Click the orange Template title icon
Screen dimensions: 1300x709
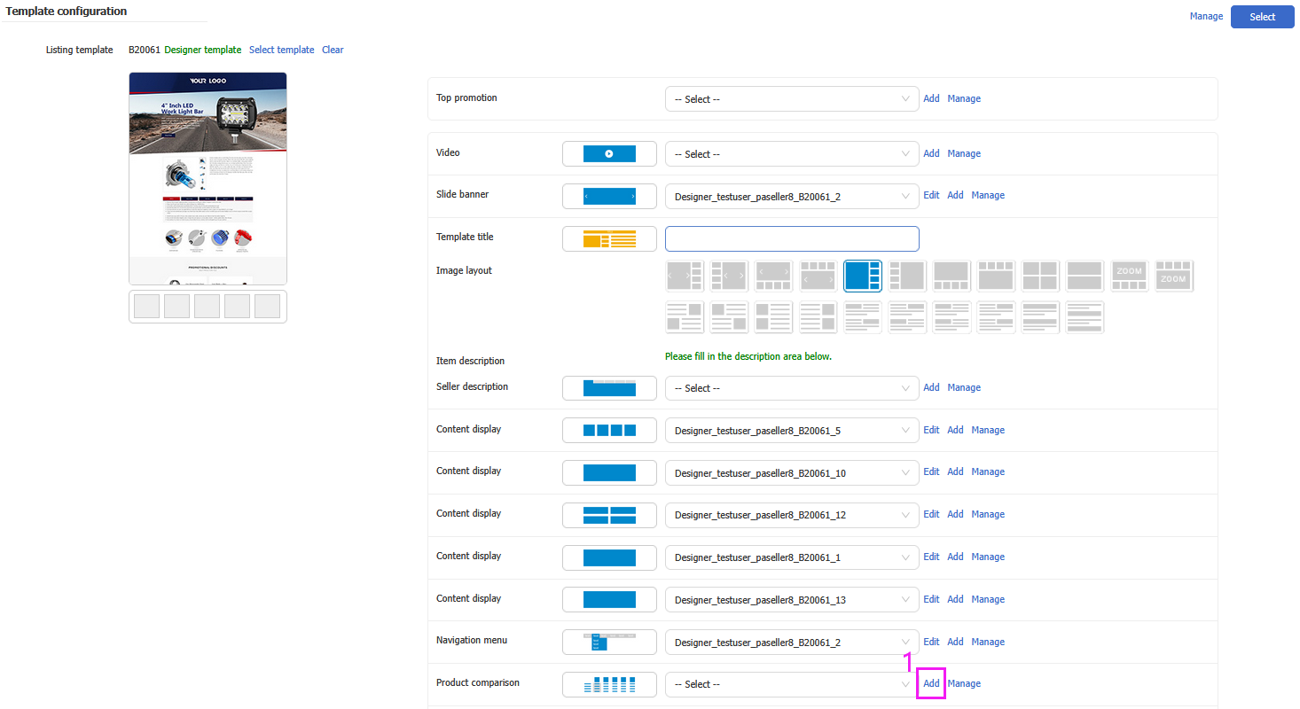(609, 238)
